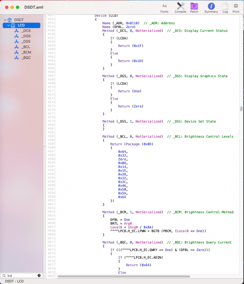This screenshot has width=244, height=284.
Task: Click the horizontal scrollbar at bottom
Action: [x=124, y=276]
